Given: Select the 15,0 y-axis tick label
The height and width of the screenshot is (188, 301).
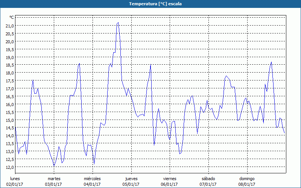Looking at the screenshot, I should pyautogui.click(x=9, y=120).
